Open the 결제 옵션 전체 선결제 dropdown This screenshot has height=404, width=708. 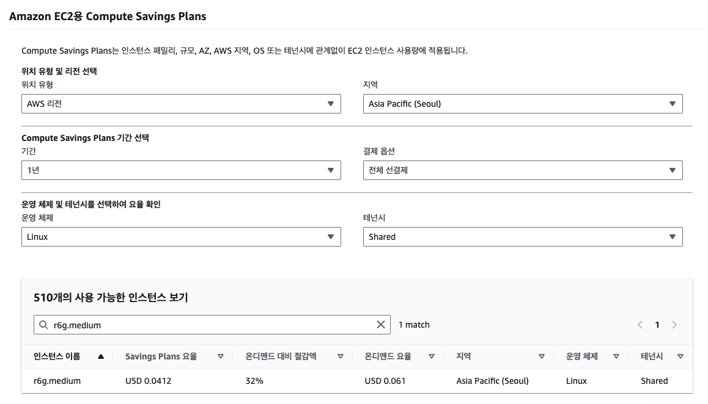(x=522, y=170)
